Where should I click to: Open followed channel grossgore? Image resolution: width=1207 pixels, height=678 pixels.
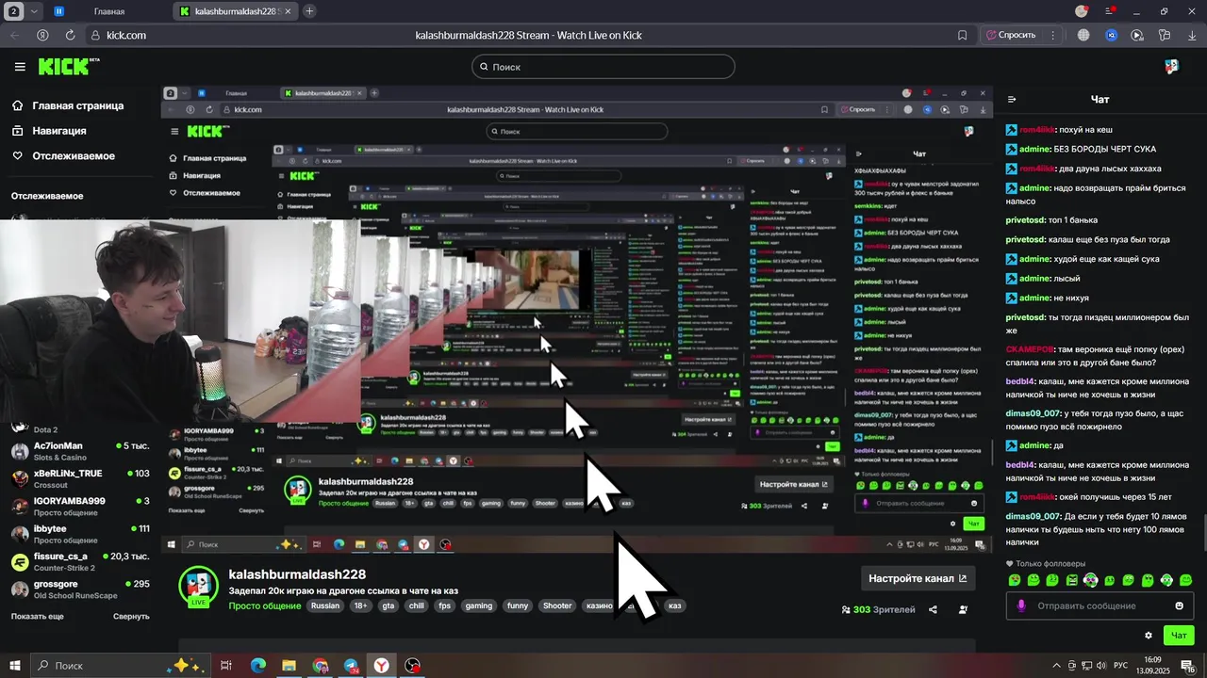click(79, 589)
